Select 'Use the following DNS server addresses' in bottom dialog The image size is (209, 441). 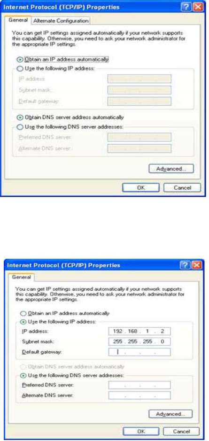[72, 375]
